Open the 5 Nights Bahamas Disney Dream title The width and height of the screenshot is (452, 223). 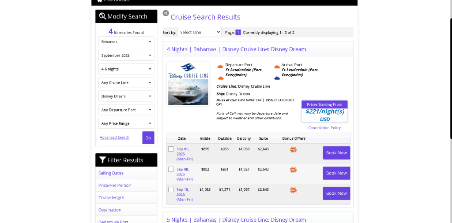click(237, 219)
